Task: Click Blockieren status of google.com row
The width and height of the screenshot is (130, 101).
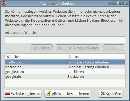Action: pyautogui.click(x=76, y=72)
